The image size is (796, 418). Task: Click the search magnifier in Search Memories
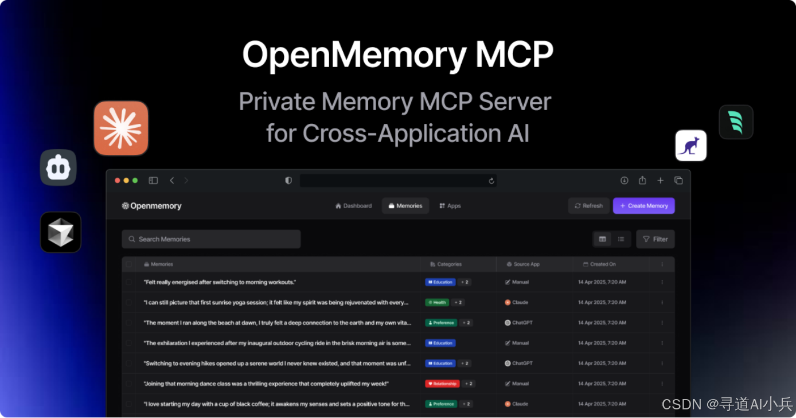pyautogui.click(x=132, y=239)
